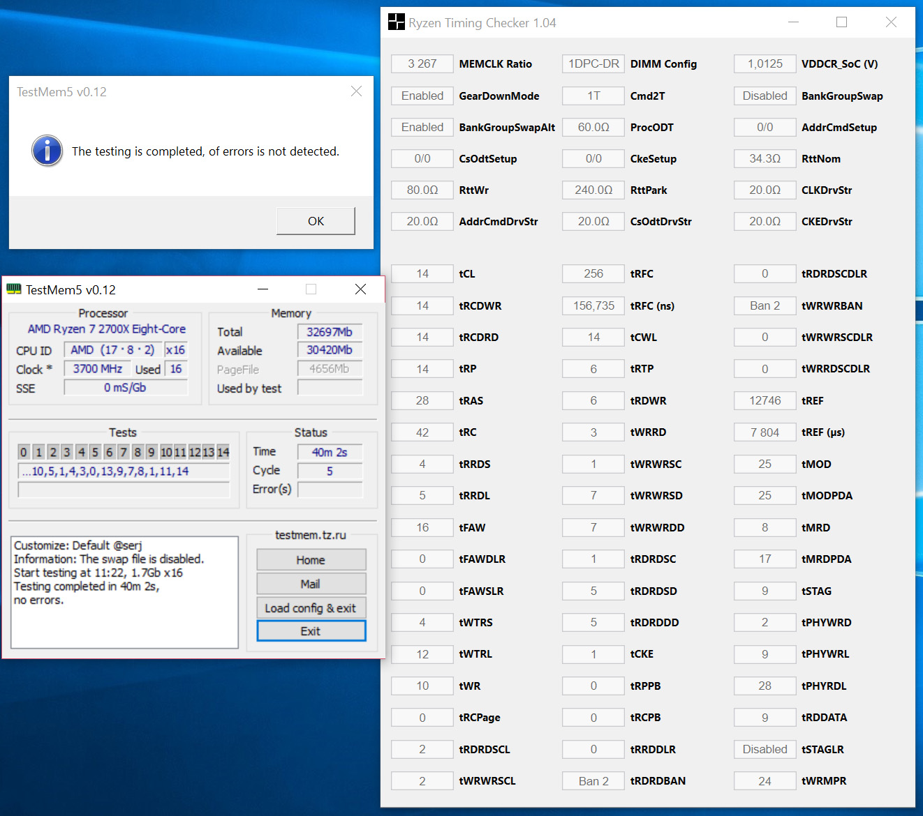Viewport: 923px width, 816px height.
Task: Choose Load config & exit in TestMem5
Action: point(311,607)
